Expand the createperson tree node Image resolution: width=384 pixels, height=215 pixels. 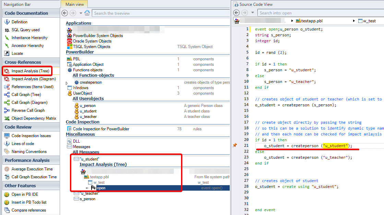click(67, 83)
